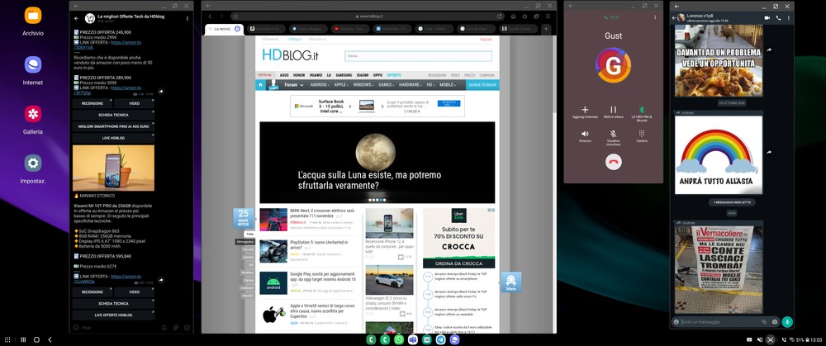Expand the Forum menu on HDblog

pos(293,84)
